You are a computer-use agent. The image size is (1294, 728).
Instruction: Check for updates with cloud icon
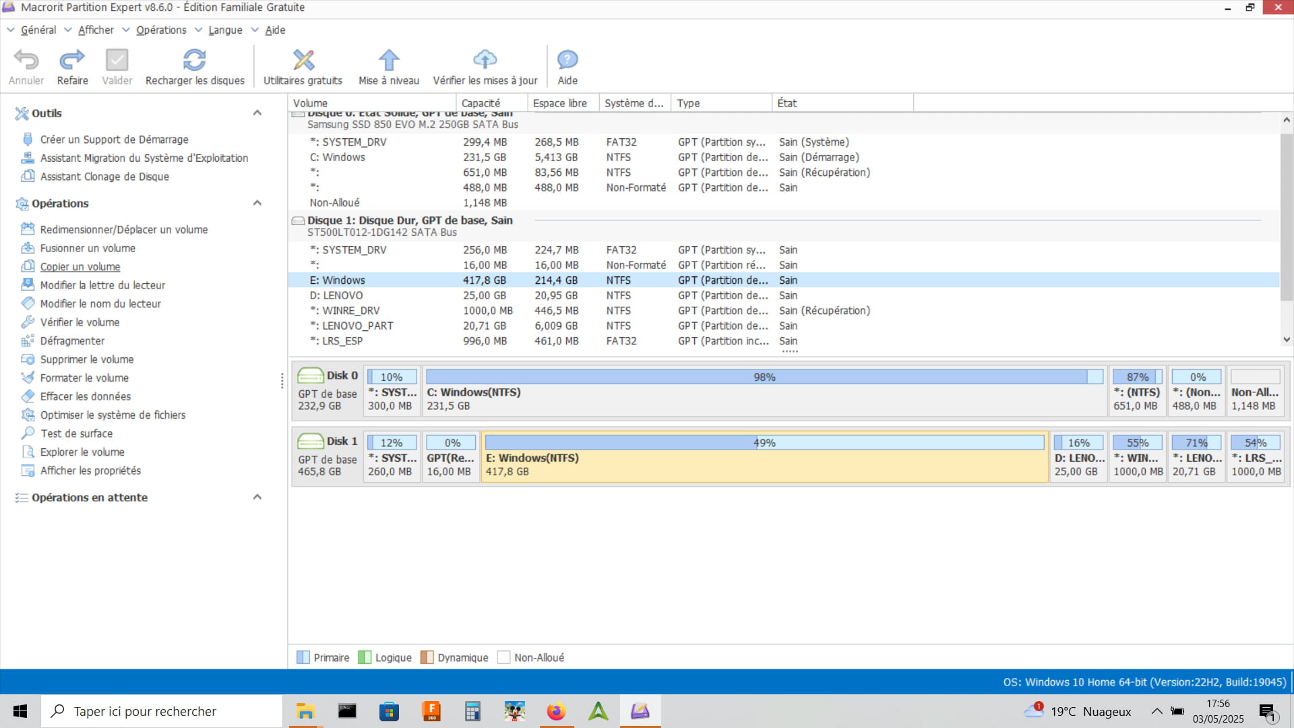[x=485, y=60]
